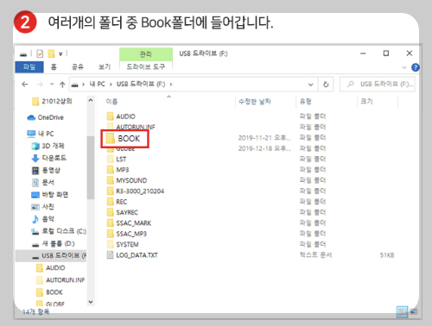
Task: Click USB 드라이브 (F:) breadcrumb in address bar
Action: pos(141,84)
